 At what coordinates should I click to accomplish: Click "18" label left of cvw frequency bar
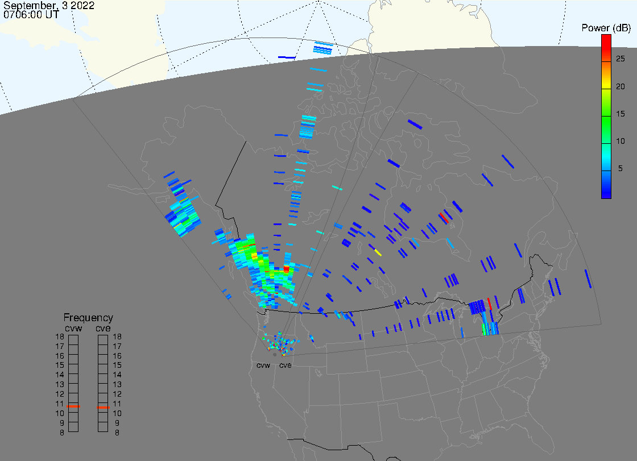coord(60,337)
